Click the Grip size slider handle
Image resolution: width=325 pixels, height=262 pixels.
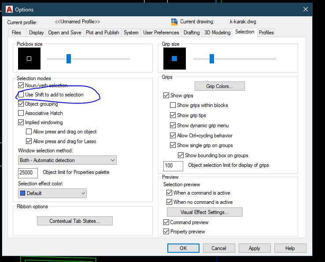(x=212, y=59)
